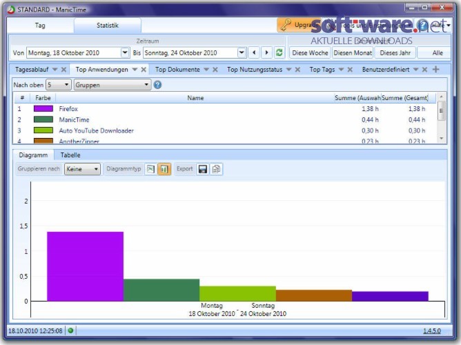Sort by the Name column header
The image size is (461, 345).
tap(195, 98)
